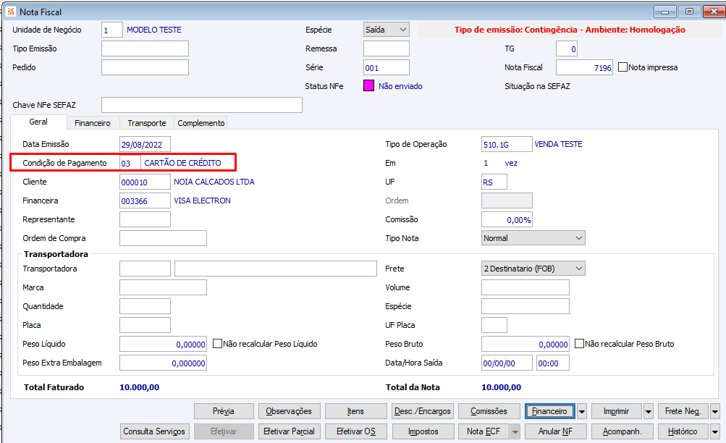Image resolution: width=726 pixels, height=443 pixels.
Task: Open the Espécie Saída dropdown
Action: 386,30
